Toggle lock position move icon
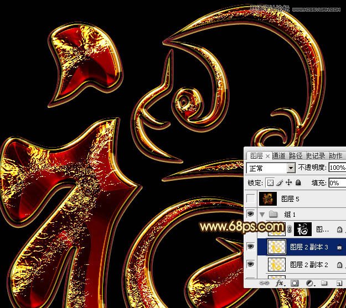This screenshot has height=308, width=346. pos(288,182)
